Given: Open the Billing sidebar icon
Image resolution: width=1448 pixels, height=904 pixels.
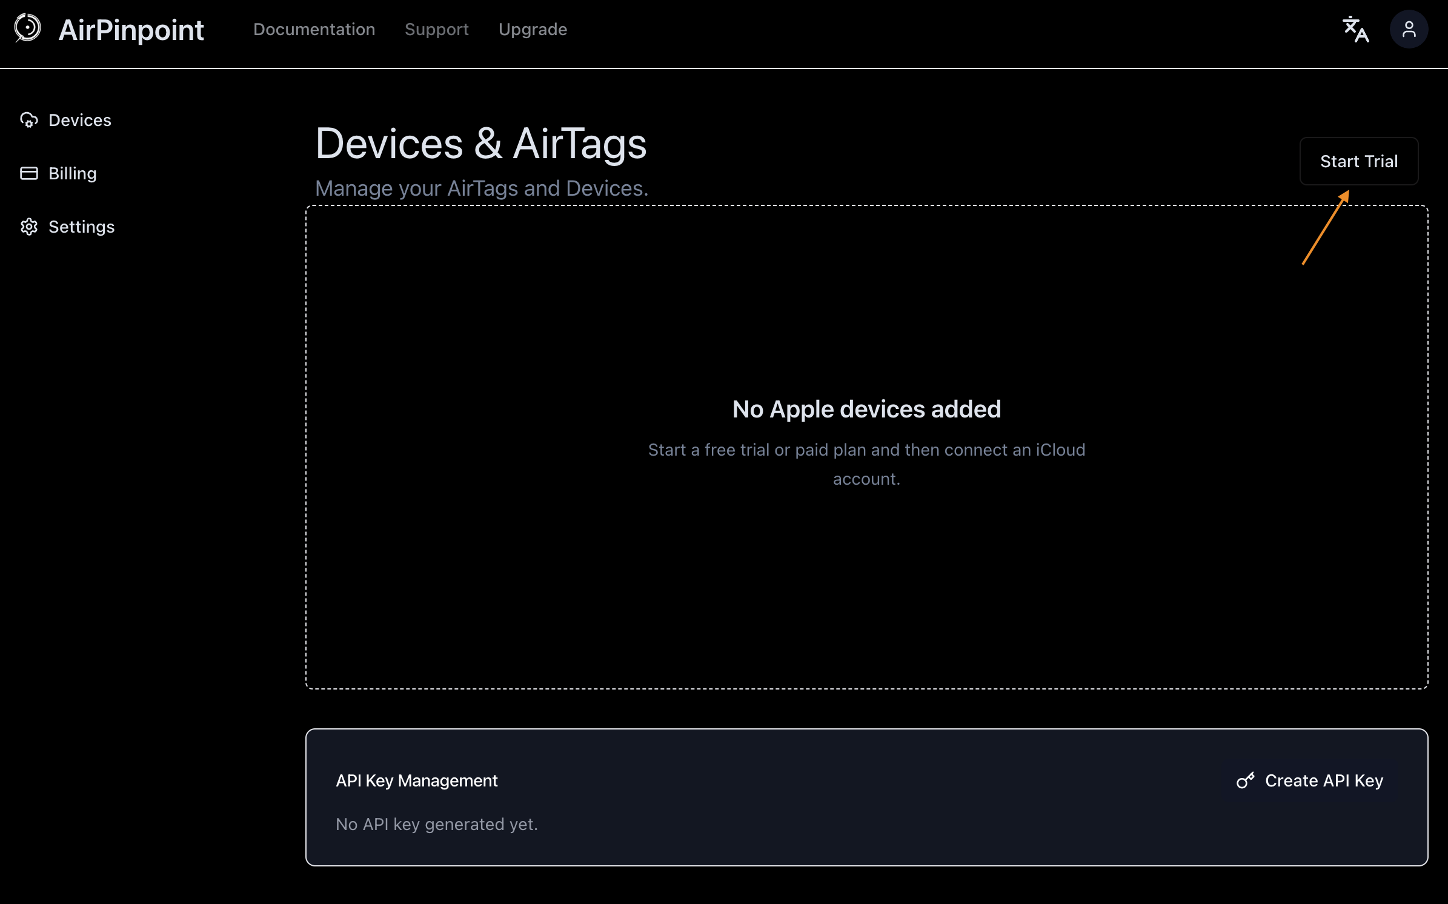Looking at the screenshot, I should pyautogui.click(x=29, y=173).
